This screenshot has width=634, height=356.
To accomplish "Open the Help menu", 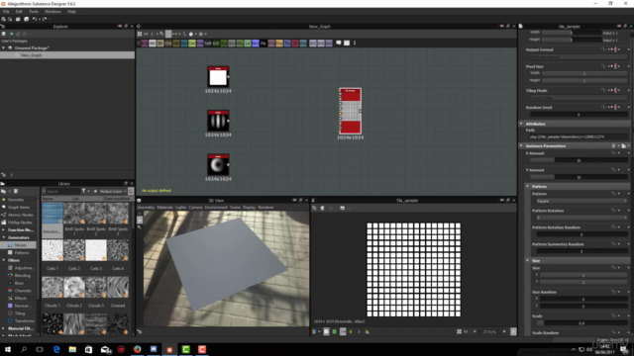I will pos(71,12).
